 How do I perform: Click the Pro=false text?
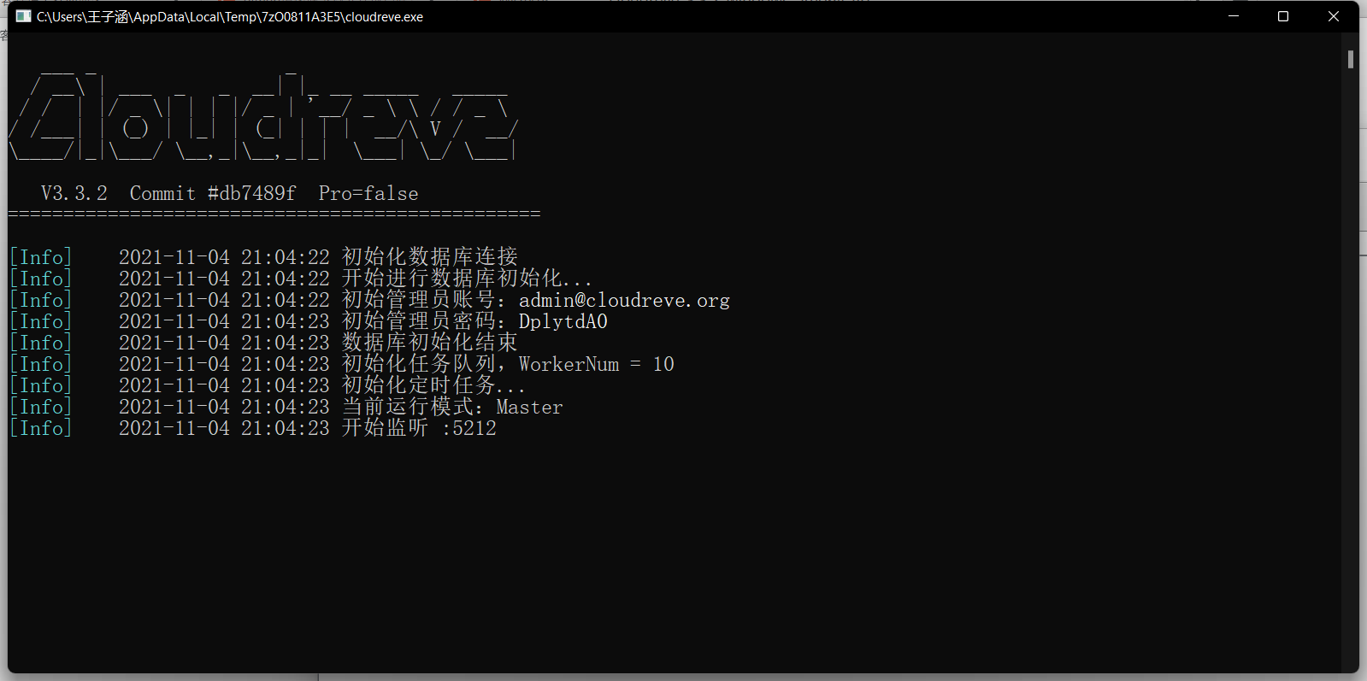click(x=368, y=193)
